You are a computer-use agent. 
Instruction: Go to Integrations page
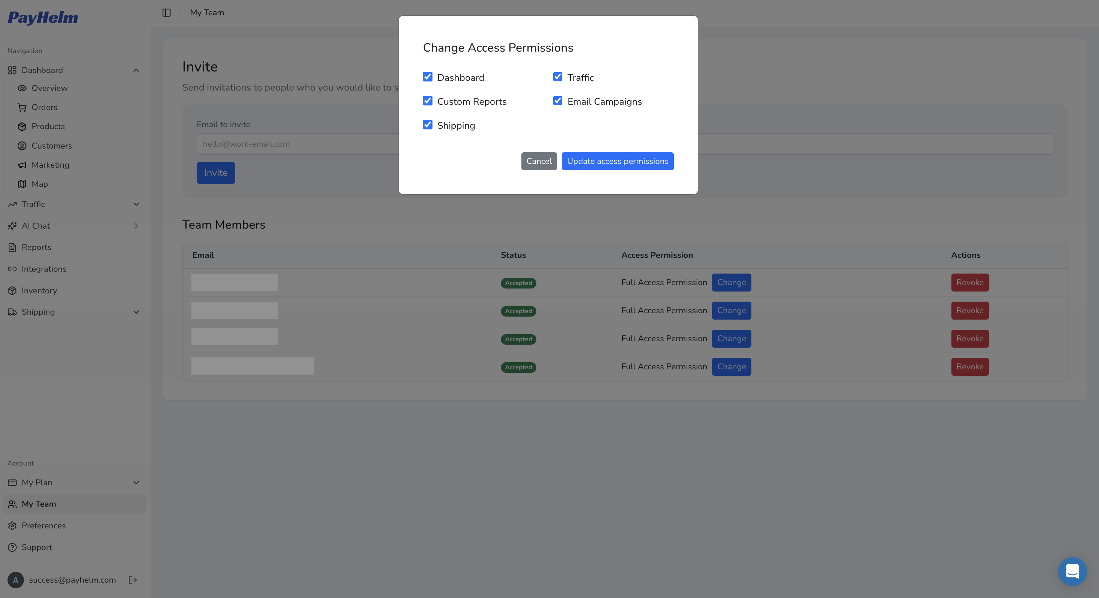(x=74, y=269)
